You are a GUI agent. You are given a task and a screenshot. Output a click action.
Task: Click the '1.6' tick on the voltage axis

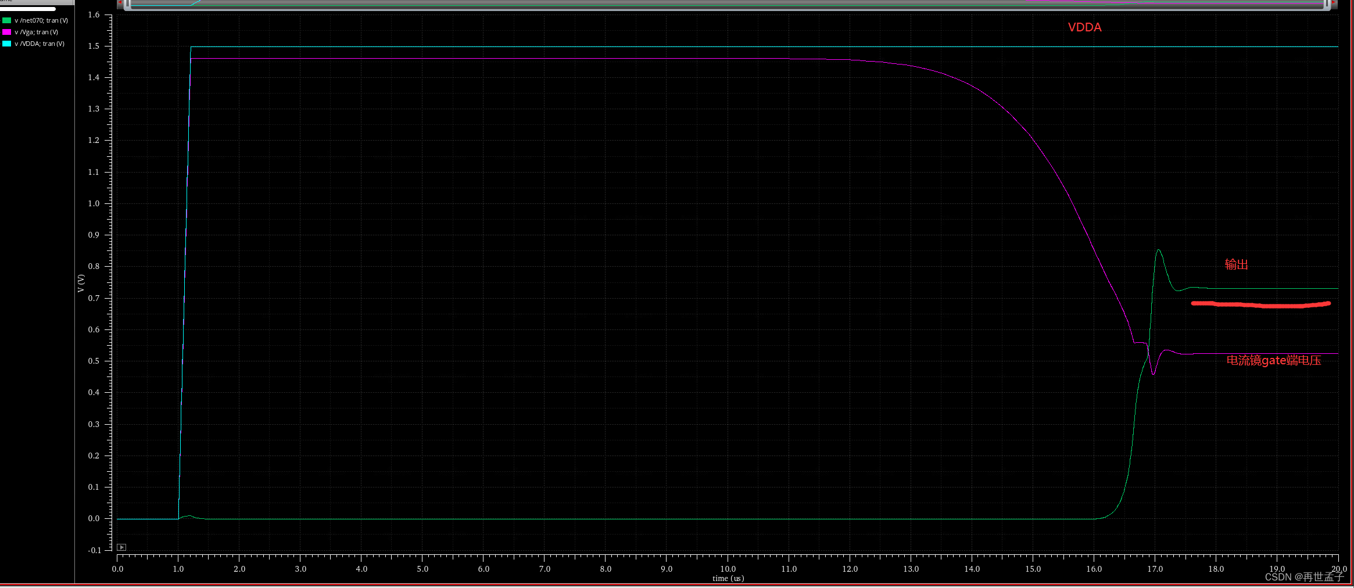coord(94,15)
